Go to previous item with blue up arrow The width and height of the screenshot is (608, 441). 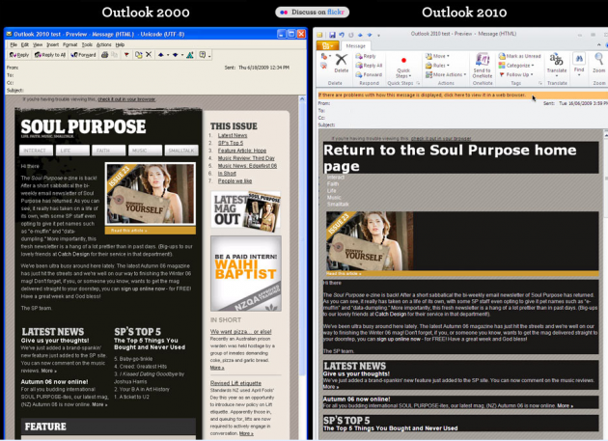(x=161, y=55)
